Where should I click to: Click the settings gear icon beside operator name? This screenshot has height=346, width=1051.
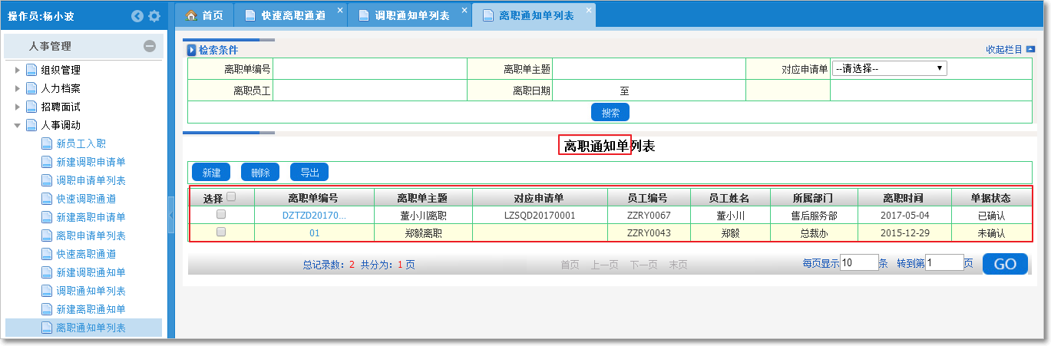(154, 16)
